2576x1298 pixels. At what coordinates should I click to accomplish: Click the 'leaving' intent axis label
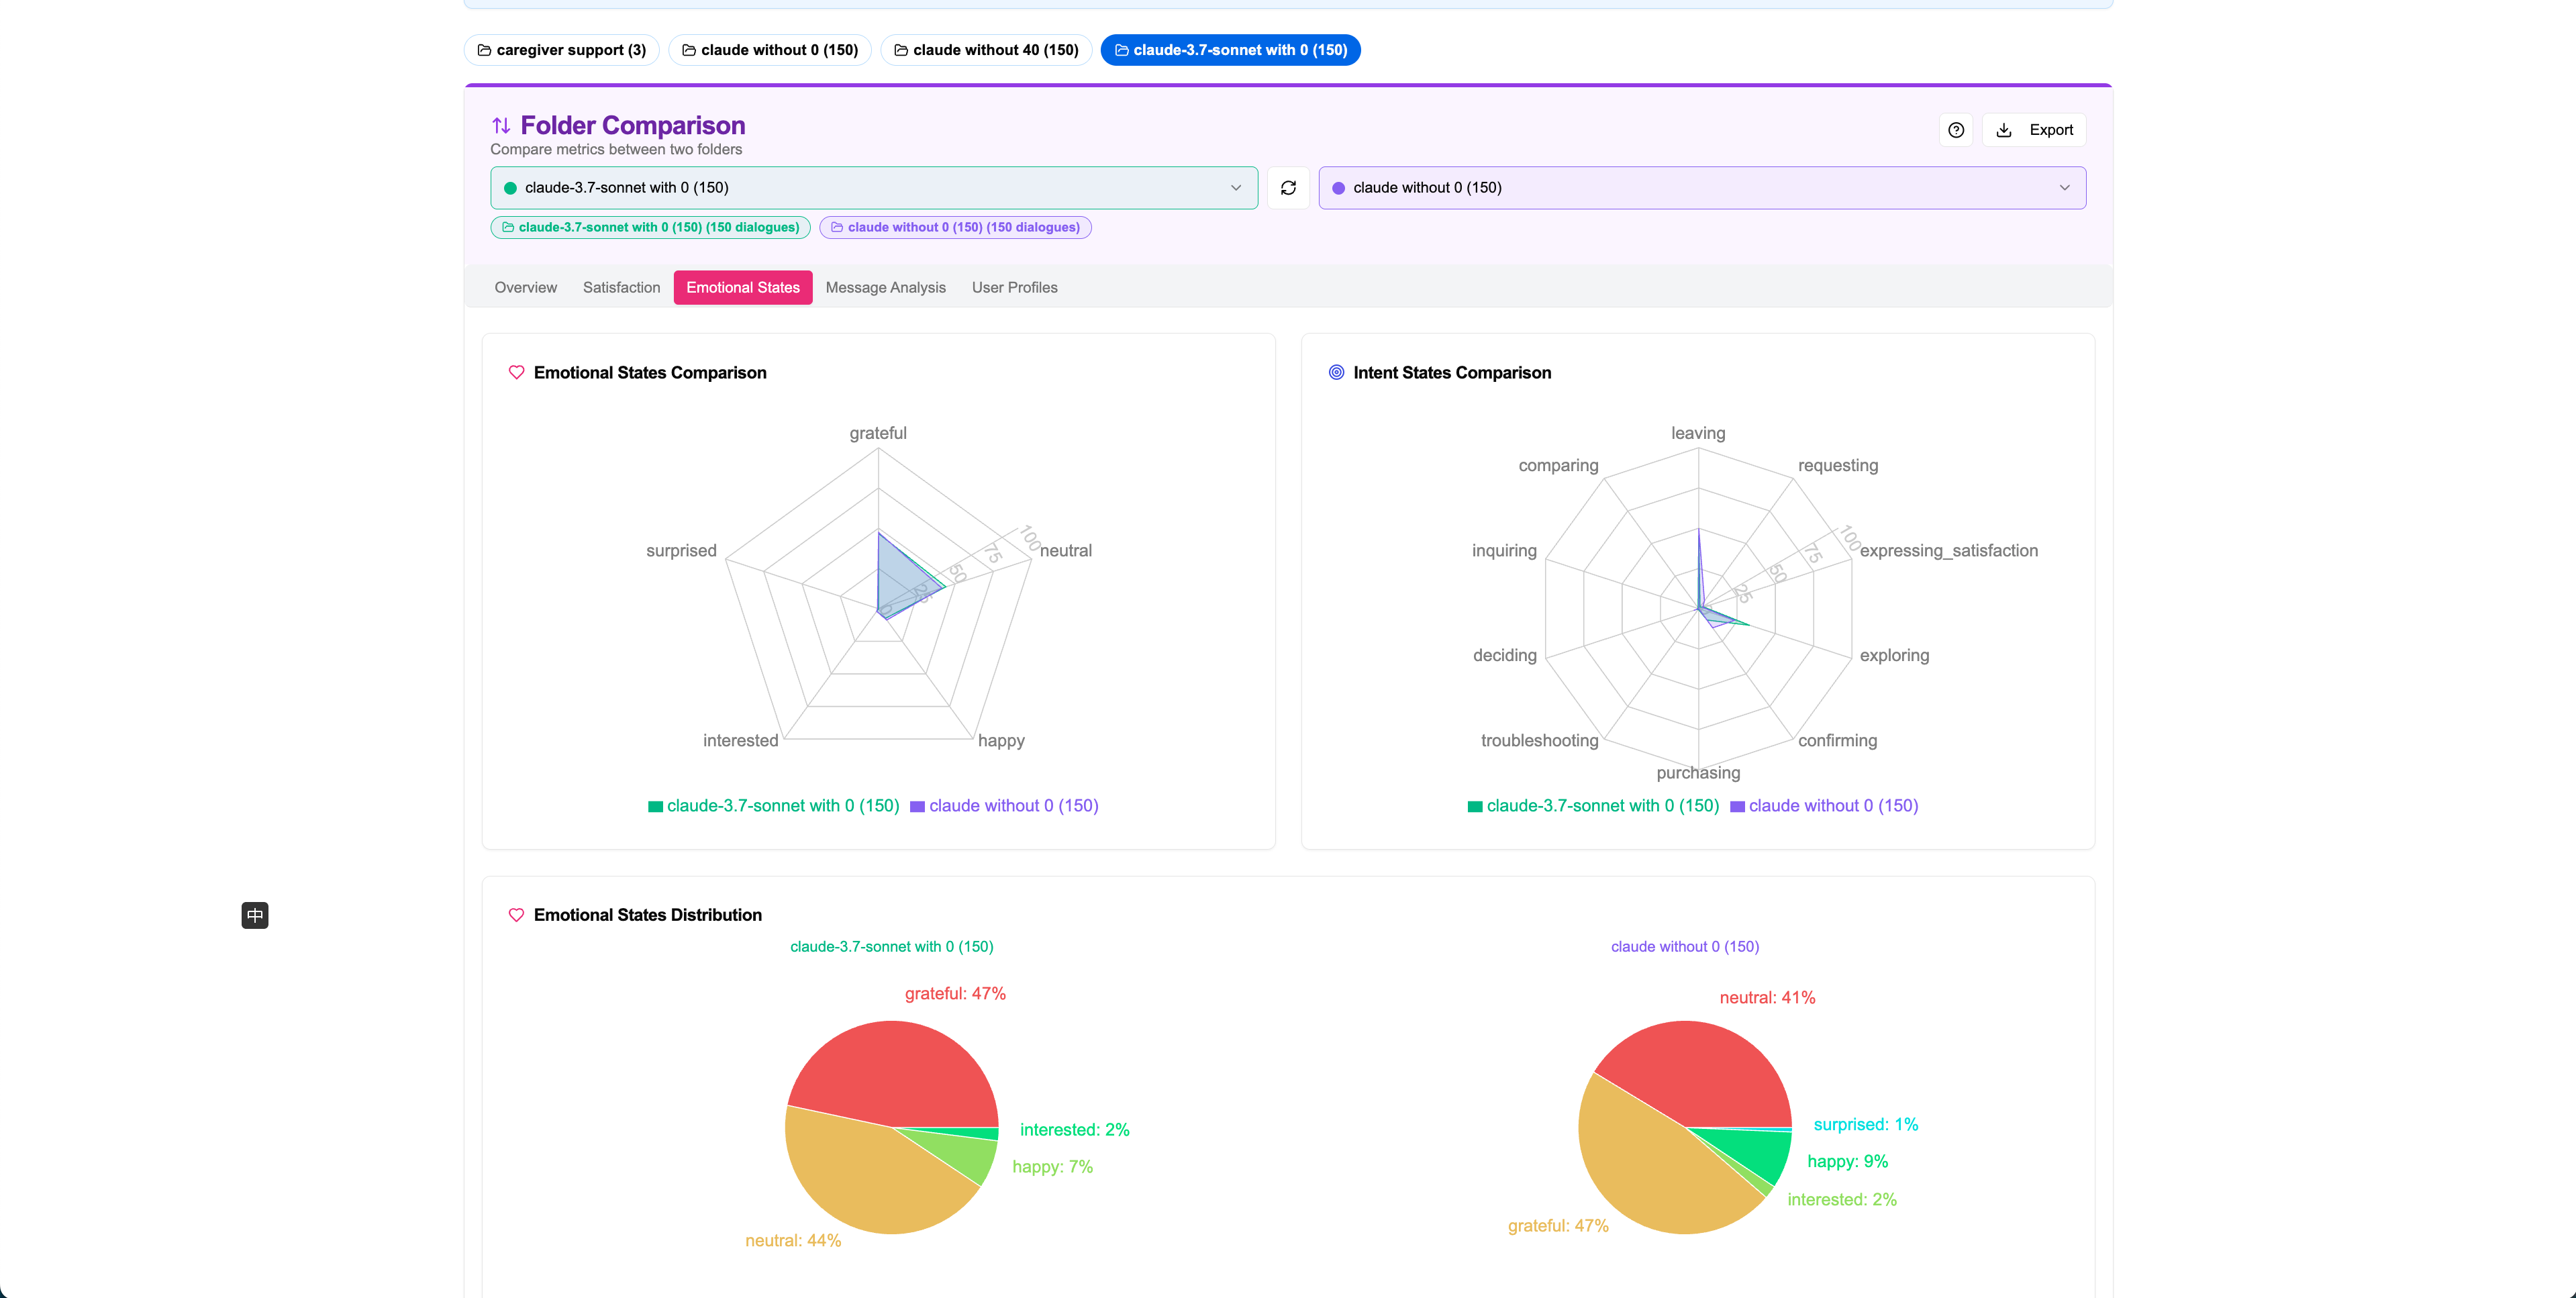(1698, 433)
